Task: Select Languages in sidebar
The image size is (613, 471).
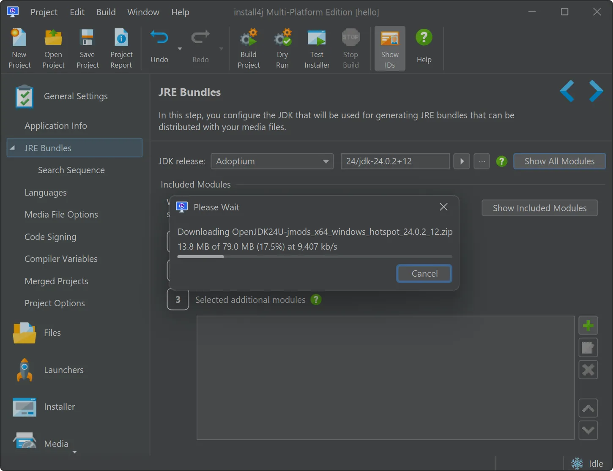Action: [46, 193]
